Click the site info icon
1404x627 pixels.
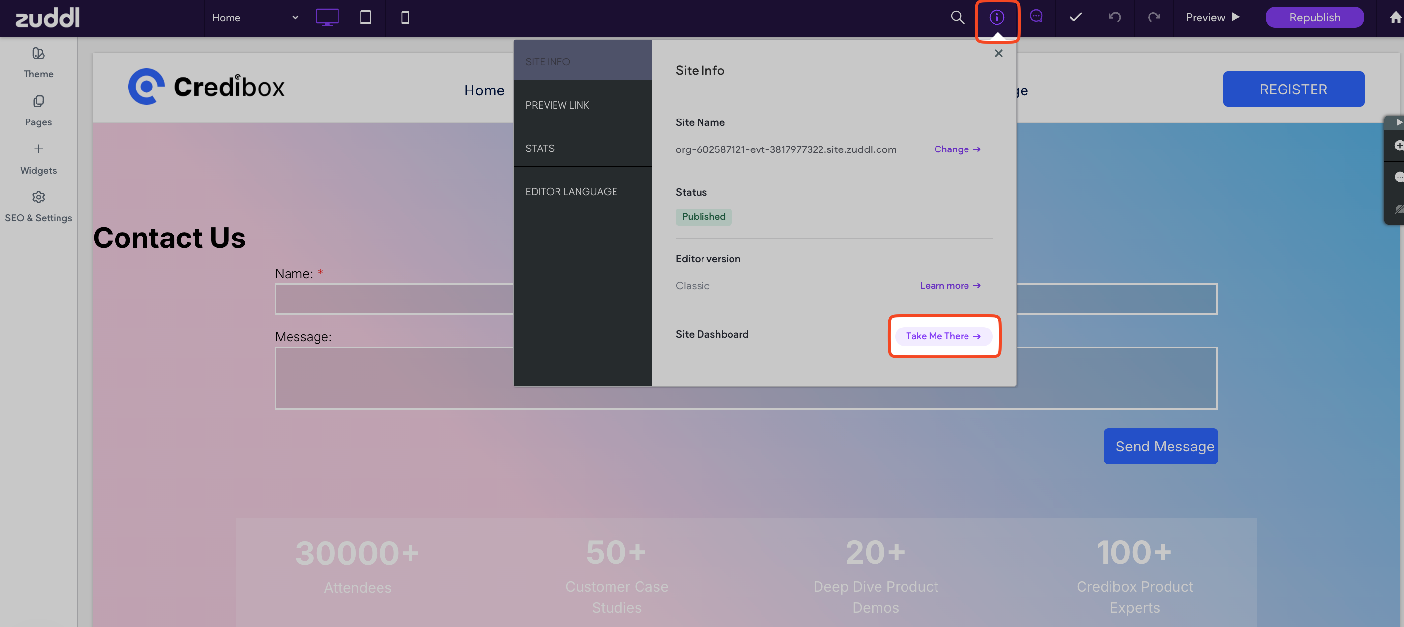click(x=996, y=17)
